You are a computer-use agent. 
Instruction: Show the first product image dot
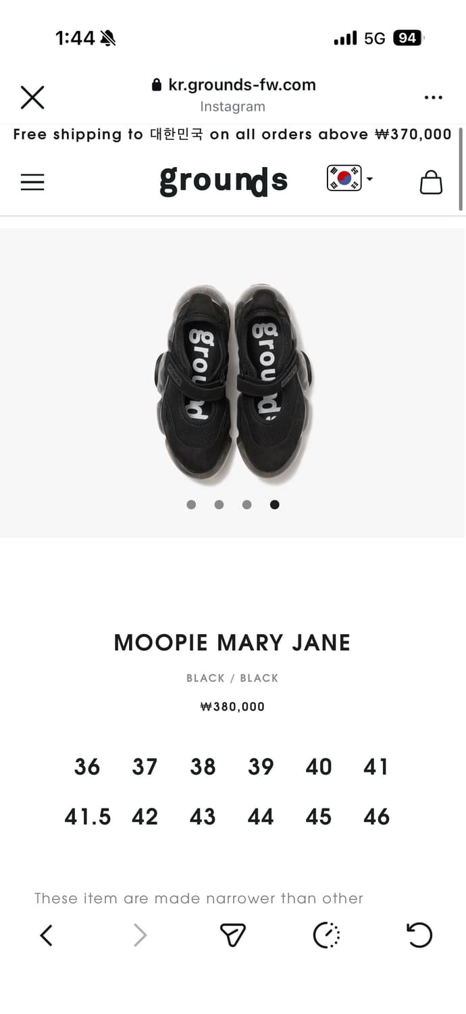[x=191, y=504]
